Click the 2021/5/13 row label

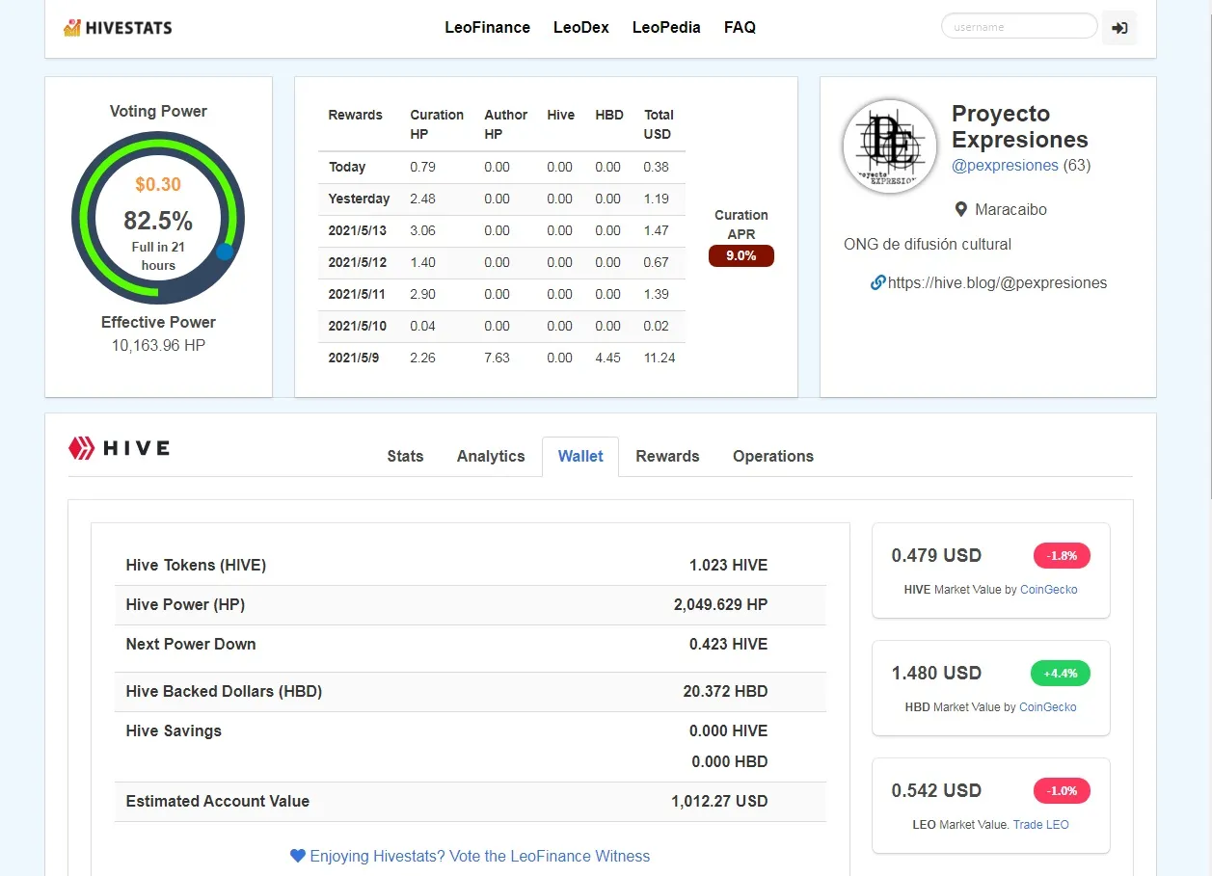[x=358, y=230]
